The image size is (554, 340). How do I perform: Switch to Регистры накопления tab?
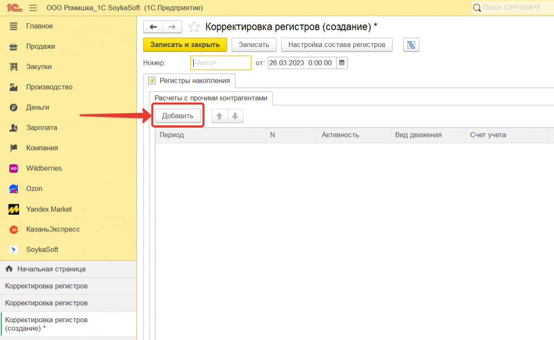point(189,81)
